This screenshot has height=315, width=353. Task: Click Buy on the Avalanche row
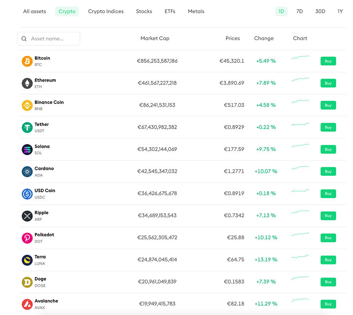tap(328, 304)
